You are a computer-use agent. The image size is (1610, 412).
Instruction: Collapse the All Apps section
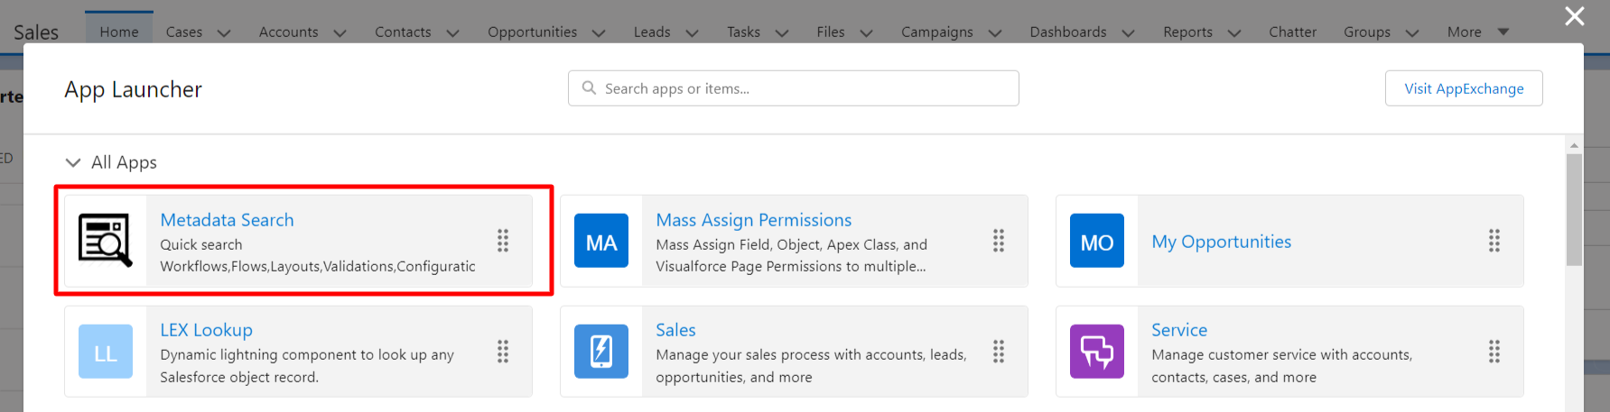point(73,163)
